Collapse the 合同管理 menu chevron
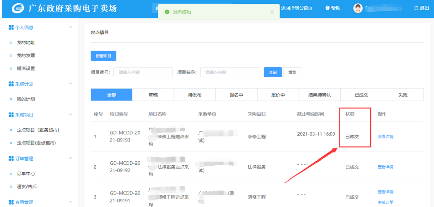This screenshot has height=207, width=434. (x=70, y=202)
